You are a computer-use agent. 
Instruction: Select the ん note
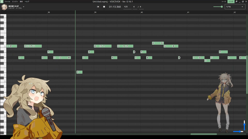pos(232,57)
